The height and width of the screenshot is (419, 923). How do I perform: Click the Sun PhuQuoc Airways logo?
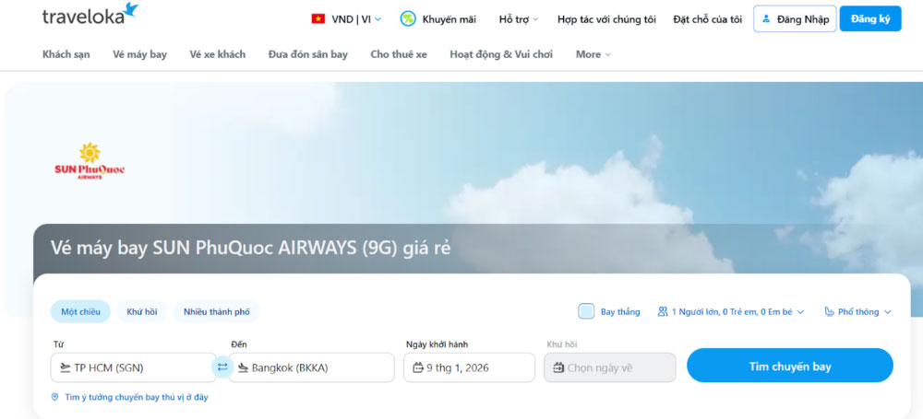pyautogui.click(x=90, y=160)
